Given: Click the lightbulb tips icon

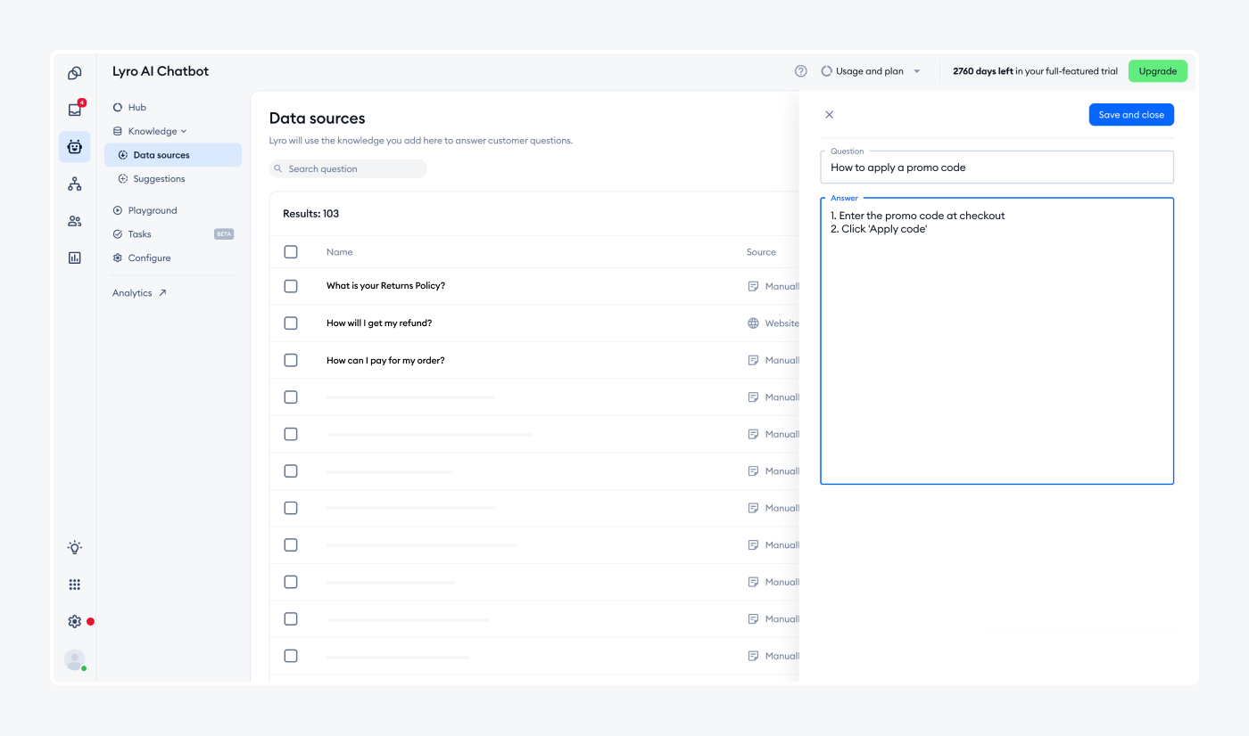Looking at the screenshot, I should 75,548.
